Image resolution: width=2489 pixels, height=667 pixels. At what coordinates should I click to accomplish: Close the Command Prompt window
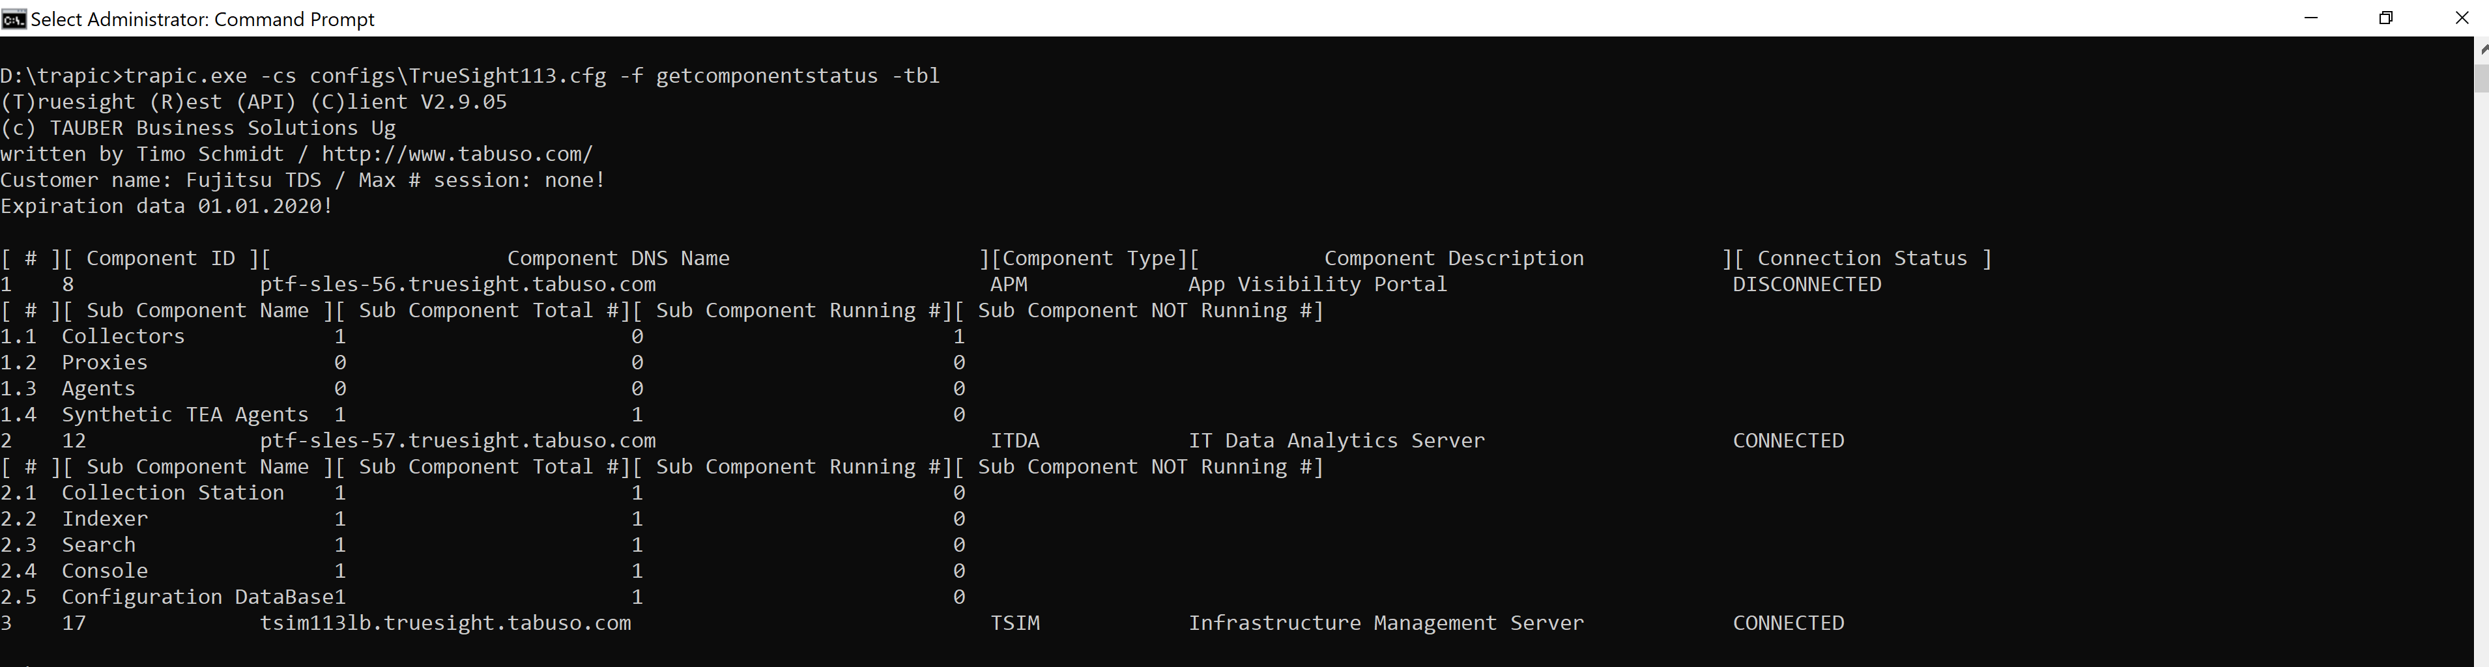click(x=2461, y=18)
